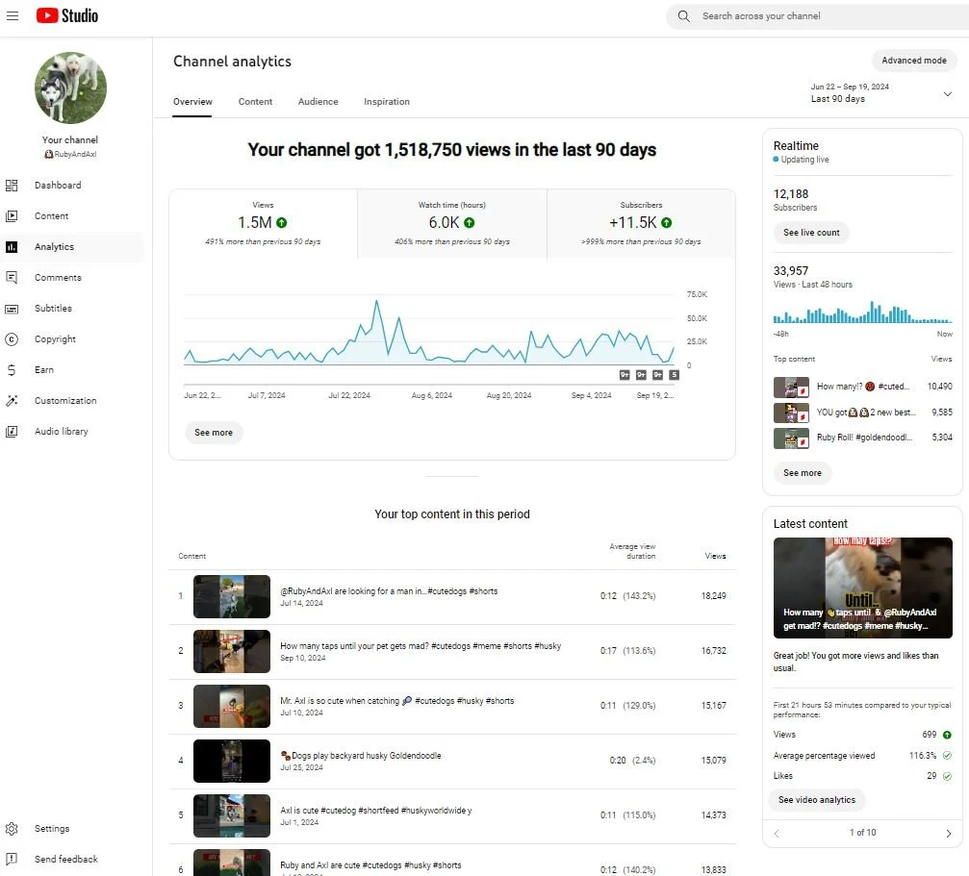Click the See video analytics button
Viewport: 969px width, 876px height.
point(817,800)
